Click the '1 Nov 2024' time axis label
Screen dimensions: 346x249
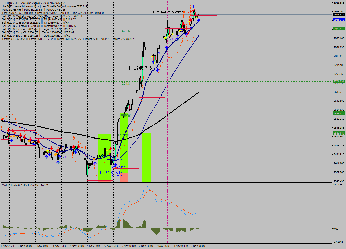pyautogui.click(x=7, y=246)
